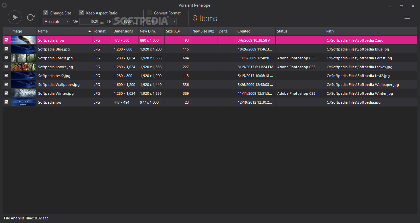
Task: Uncheck the Softpedia 2.jpg row checkbox
Action: (x=6, y=40)
